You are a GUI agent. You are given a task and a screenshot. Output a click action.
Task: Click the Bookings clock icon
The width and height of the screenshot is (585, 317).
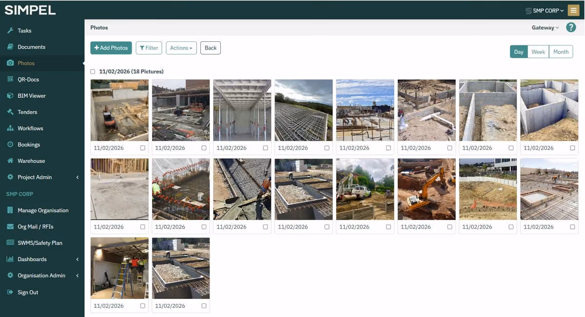(10, 145)
